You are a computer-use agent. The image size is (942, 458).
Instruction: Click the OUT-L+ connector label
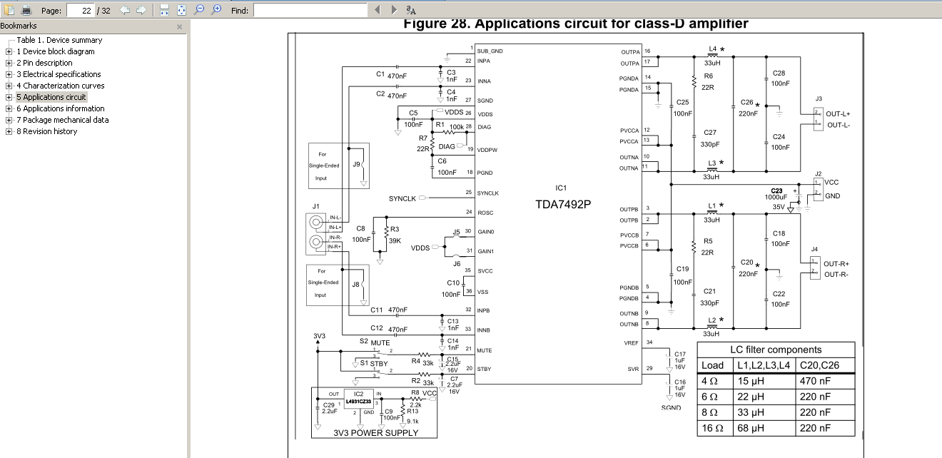click(x=838, y=114)
